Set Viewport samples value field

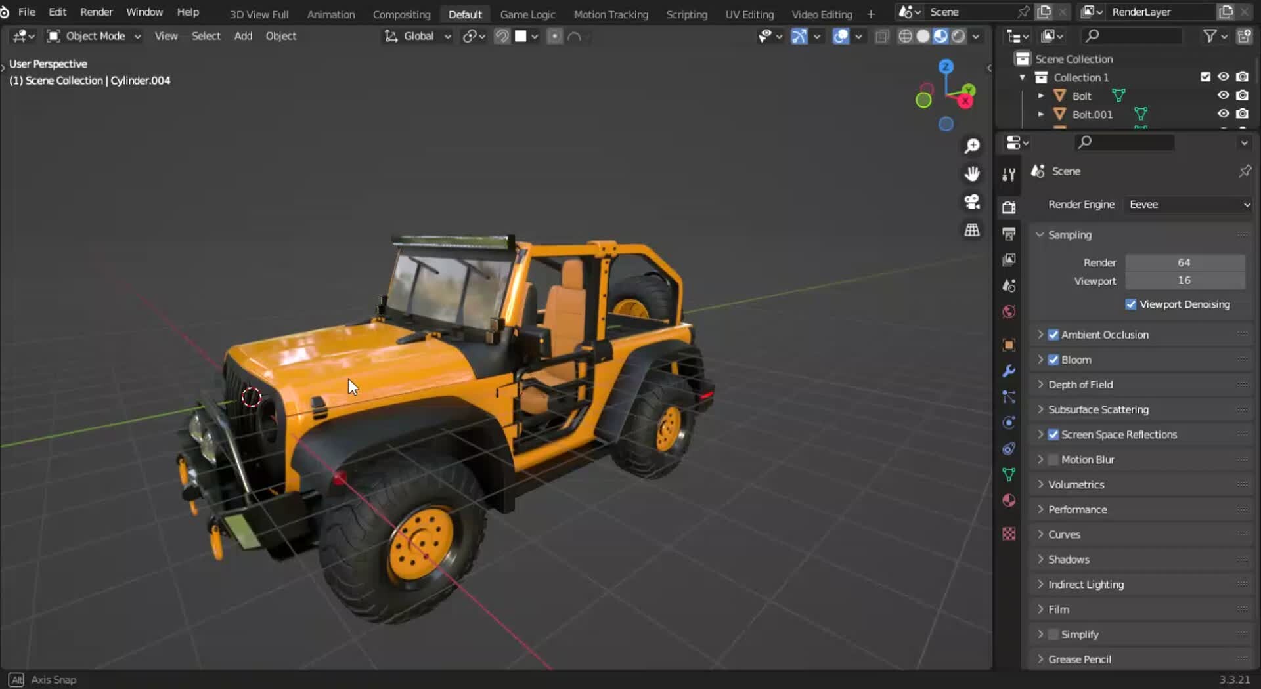(1185, 281)
